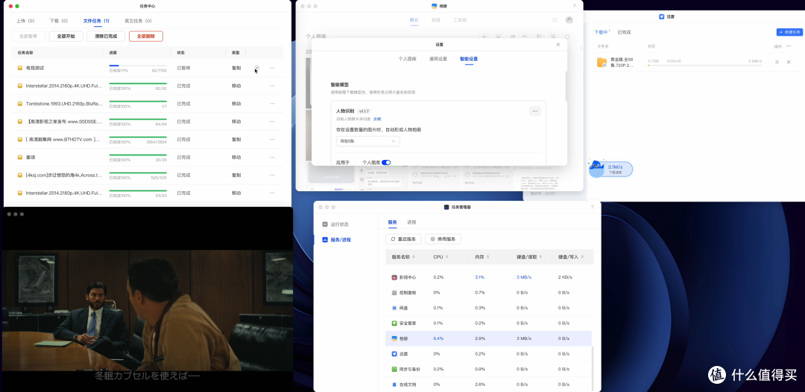Click the 黄金瞳 download progress bar
This screenshot has height=392, width=805.
(x=704, y=65)
